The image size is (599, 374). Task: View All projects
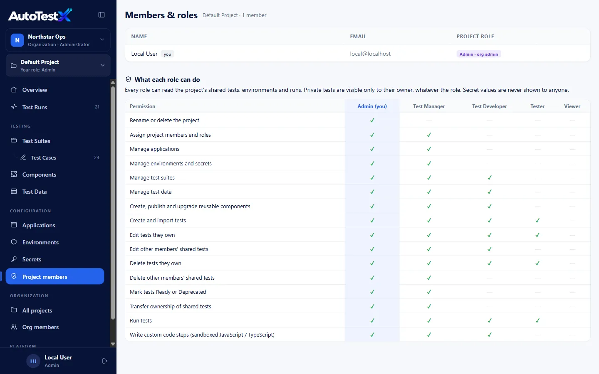tap(55, 310)
